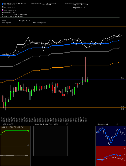Select the '20 Day - 23.35' legend text
Image resolution: width=126 pixels, height=166 pixels.
pyautogui.click(x=10, y=5)
